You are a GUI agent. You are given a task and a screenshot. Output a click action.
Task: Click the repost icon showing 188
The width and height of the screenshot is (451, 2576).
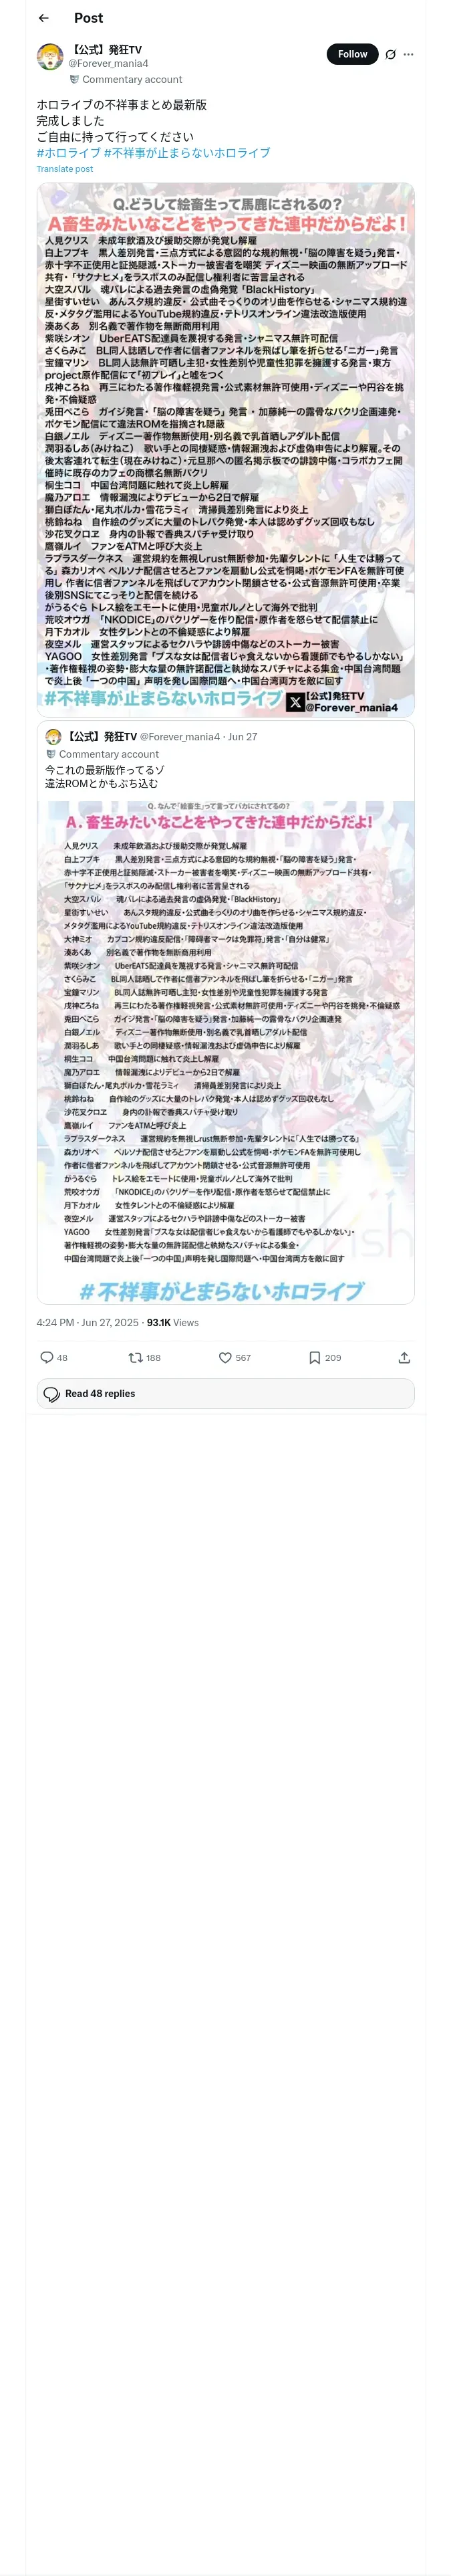tap(135, 1357)
